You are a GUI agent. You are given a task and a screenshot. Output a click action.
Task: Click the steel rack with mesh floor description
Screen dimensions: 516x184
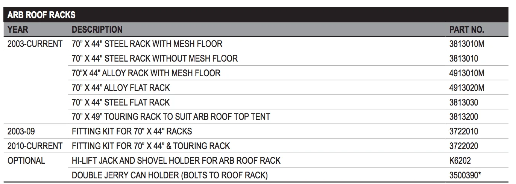click(x=147, y=44)
